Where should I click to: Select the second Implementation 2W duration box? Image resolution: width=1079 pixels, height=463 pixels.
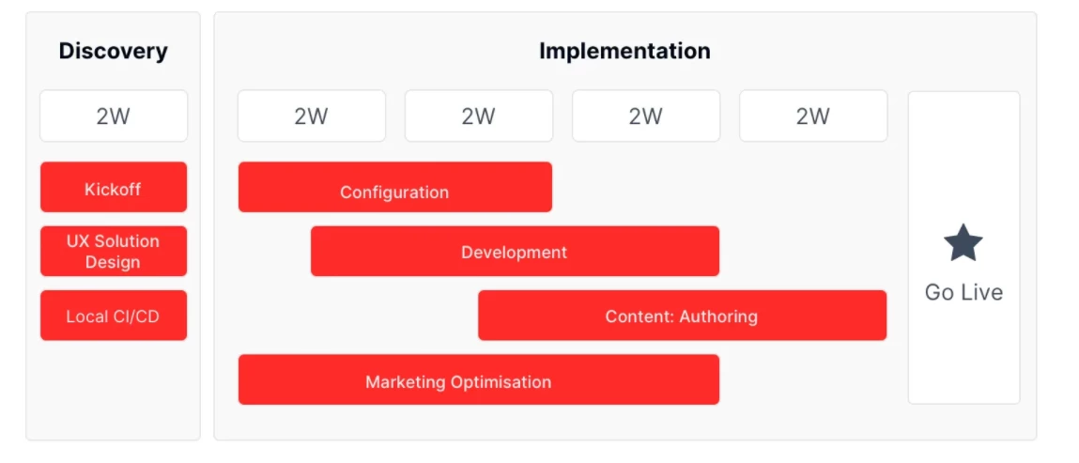coord(479,116)
